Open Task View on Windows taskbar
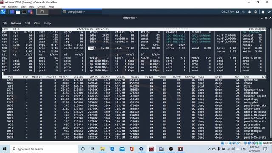The image size is (272, 153). pyautogui.click(x=92, y=149)
